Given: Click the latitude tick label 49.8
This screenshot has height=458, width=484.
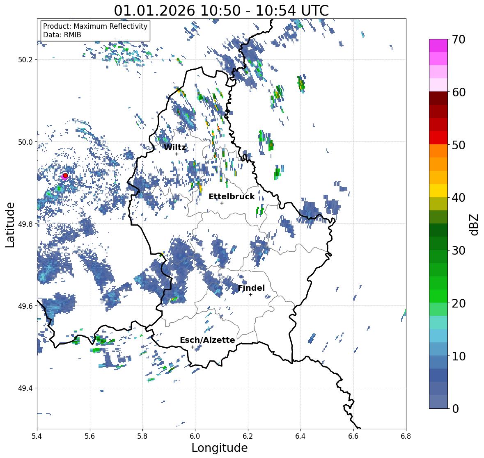Looking at the screenshot, I should tap(25, 224).
